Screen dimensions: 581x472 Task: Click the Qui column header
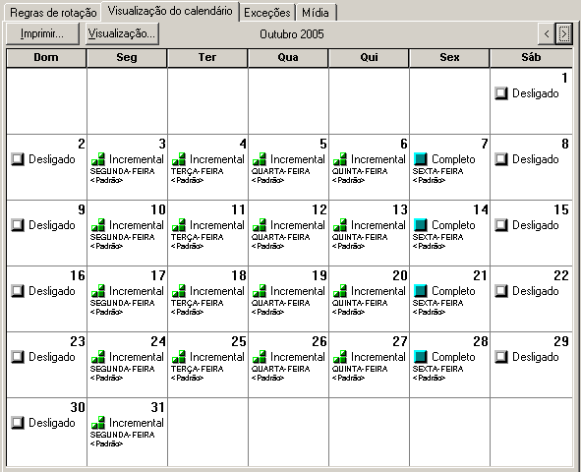369,57
